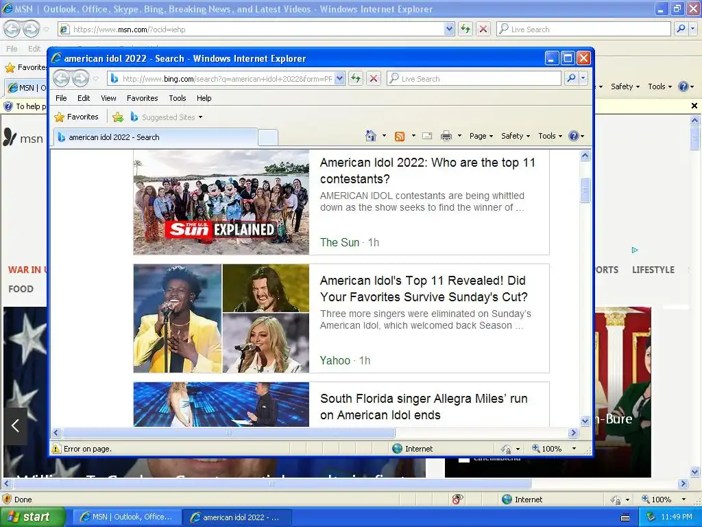
Task: Click MSN window address bar
Action: point(256,29)
